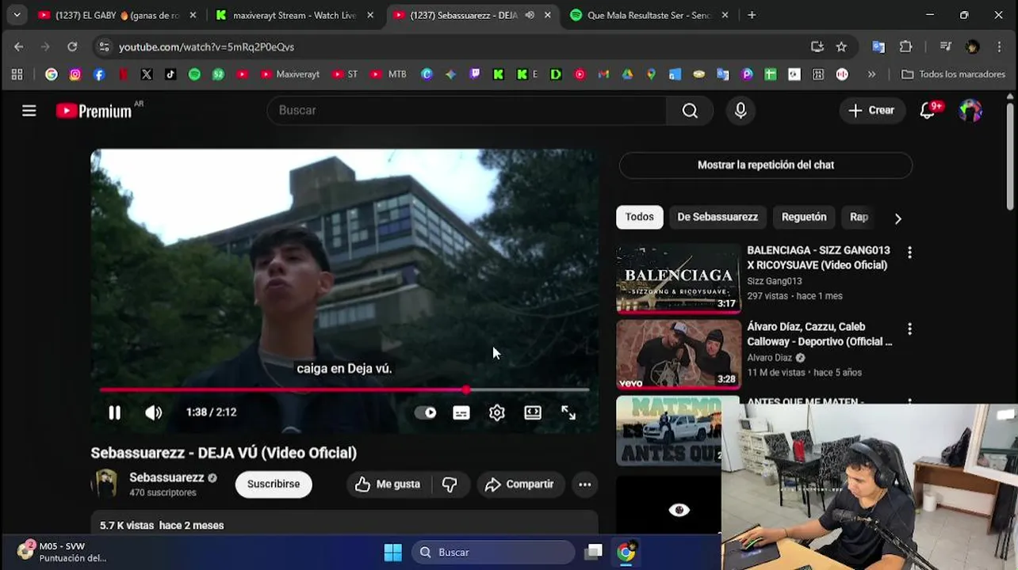This screenshot has height=570, width=1018.
Task: Click the address bar URL
Action: [206, 47]
